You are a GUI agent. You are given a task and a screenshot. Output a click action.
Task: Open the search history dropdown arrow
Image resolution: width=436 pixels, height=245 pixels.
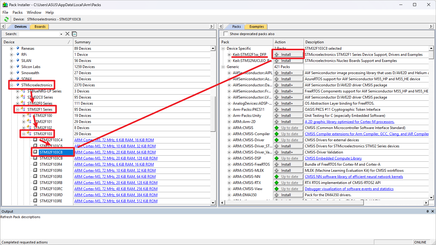click(61, 34)
